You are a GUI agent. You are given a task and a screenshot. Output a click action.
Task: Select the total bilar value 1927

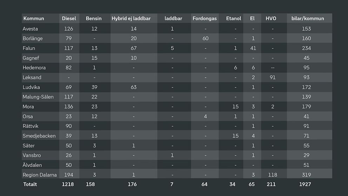305,184
